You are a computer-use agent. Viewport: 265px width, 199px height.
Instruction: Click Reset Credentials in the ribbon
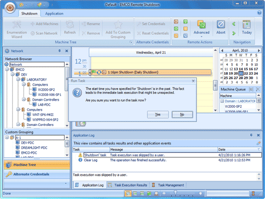point(153,33)
